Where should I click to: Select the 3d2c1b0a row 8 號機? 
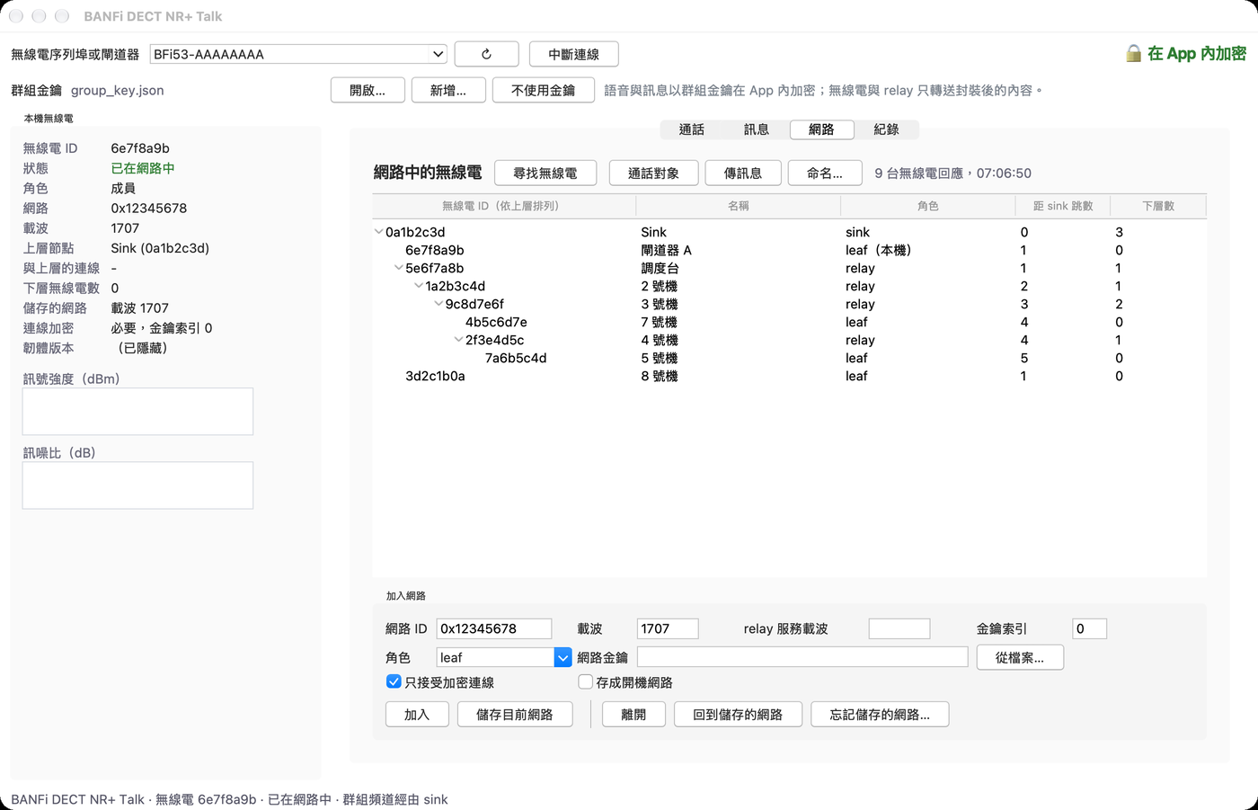tap(789, 376)
